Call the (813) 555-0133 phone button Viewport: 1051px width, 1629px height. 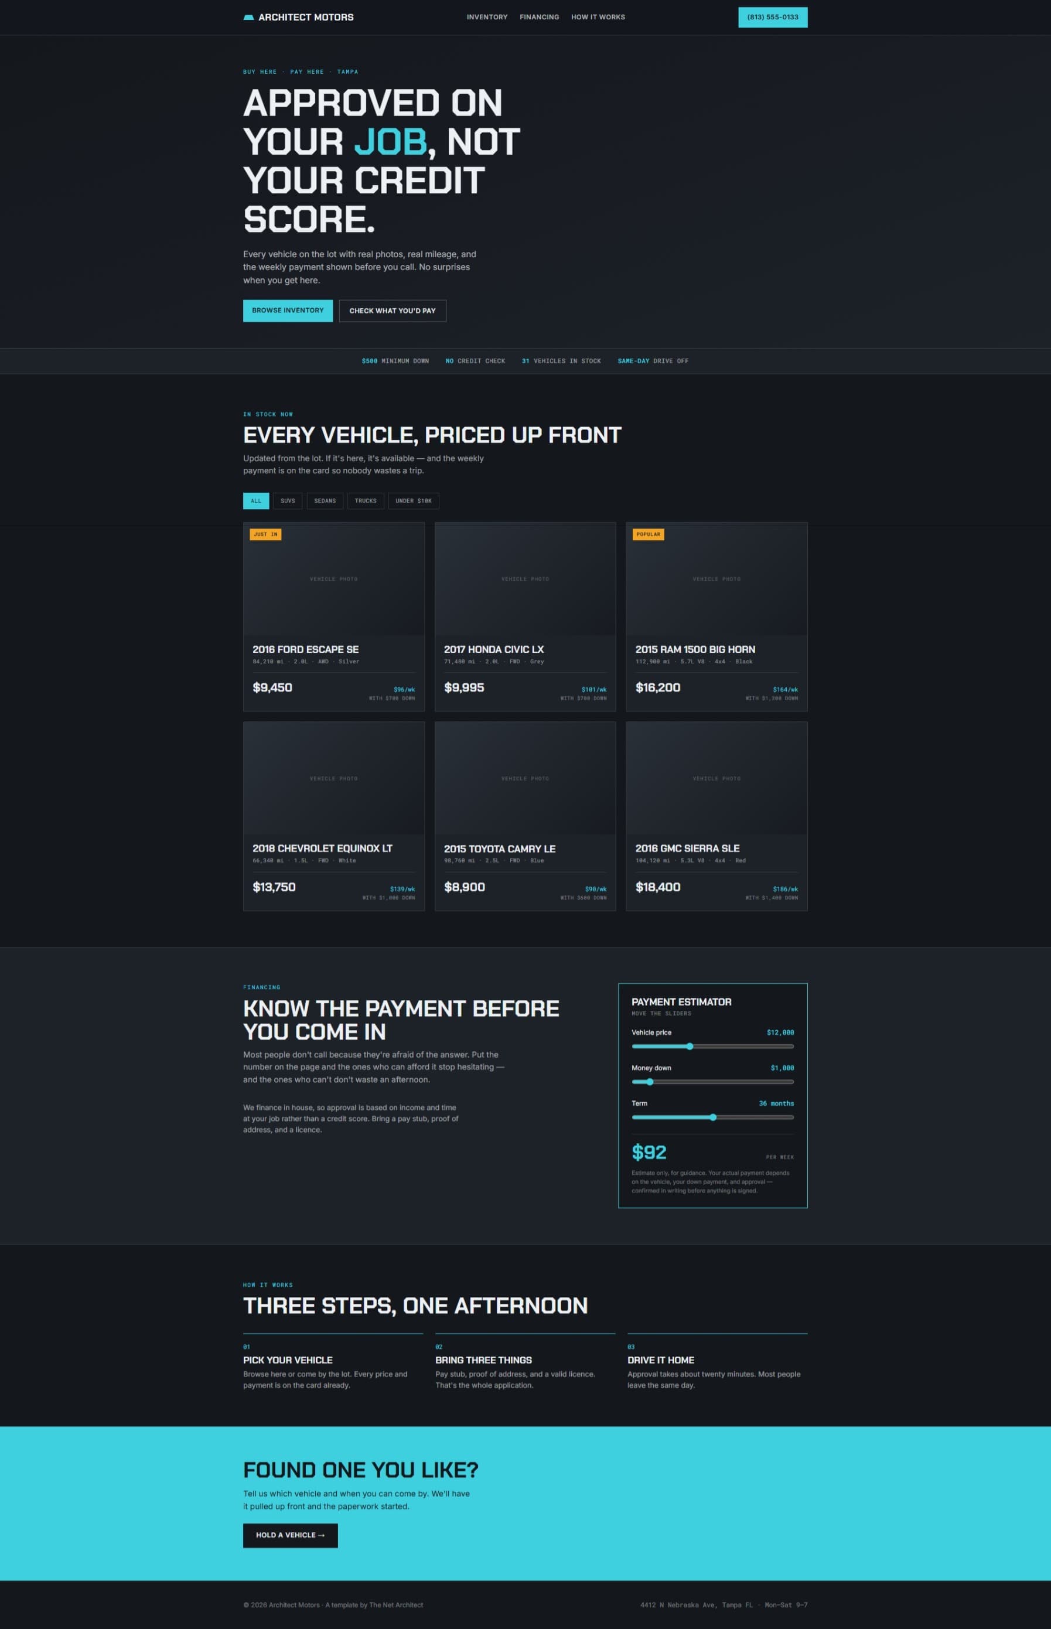point(773,17)
